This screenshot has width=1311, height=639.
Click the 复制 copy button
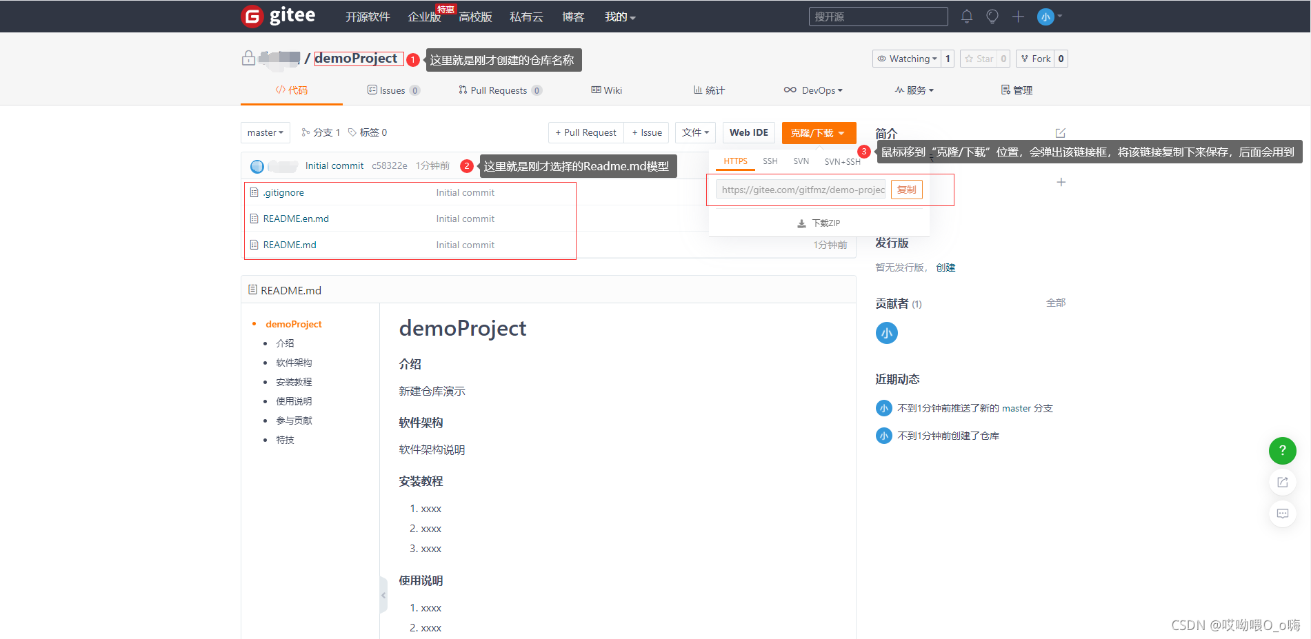(x=907, y=190)
